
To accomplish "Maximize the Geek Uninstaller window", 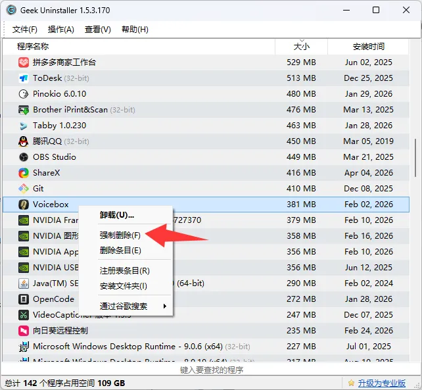I will 376,11.
